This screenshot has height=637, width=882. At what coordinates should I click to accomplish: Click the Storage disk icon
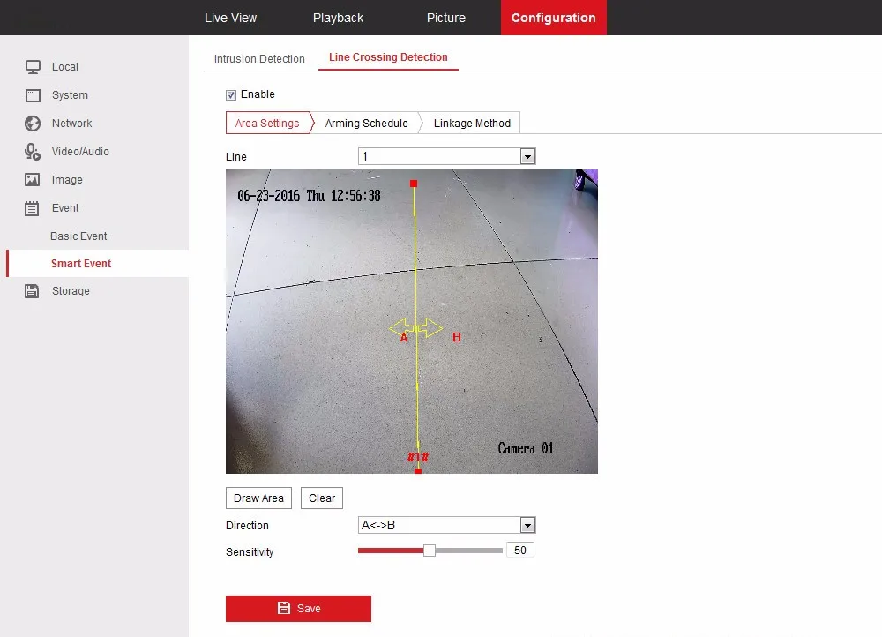(33, 291)
